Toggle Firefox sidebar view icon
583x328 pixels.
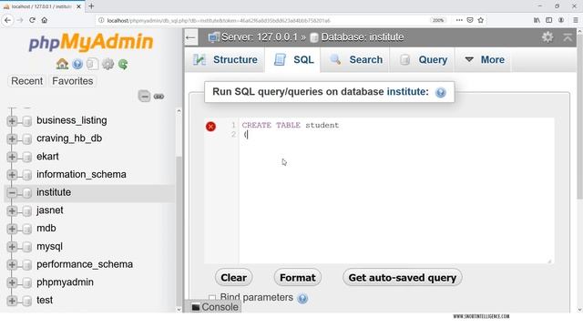548,20
